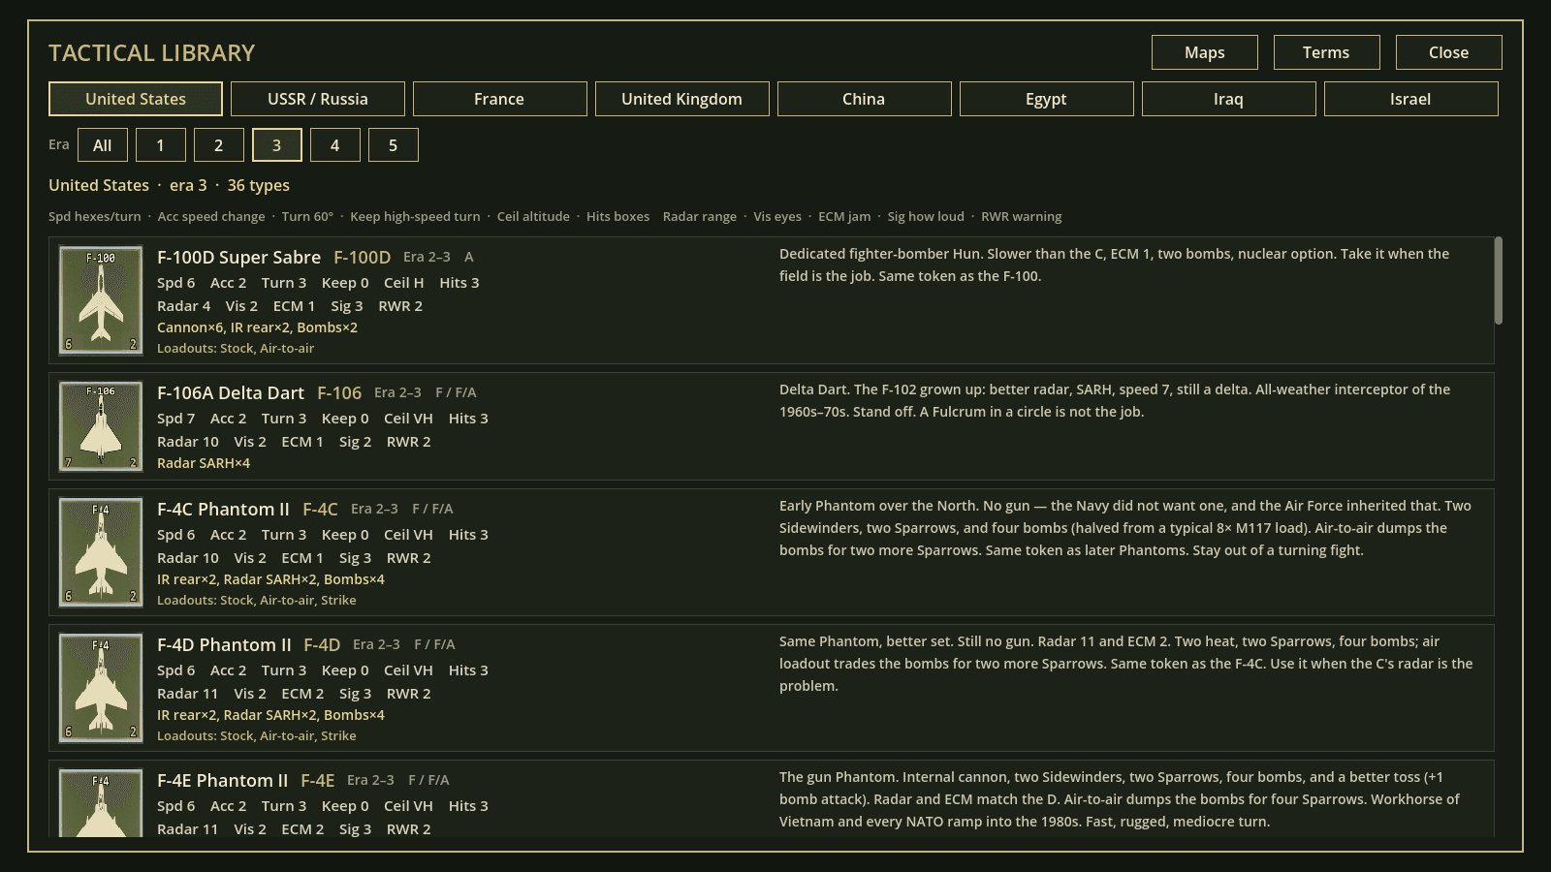Click the F-4E Phantom II aircraft token
Image resolution: width=1551 pixels, height=872 pixels.
pyautogui.click(x=101, y=803)
